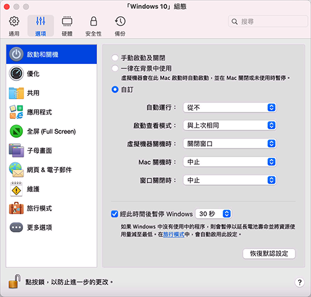
Task: Click the 更多選項 ellipsis icon
Action: coord(16,227)
